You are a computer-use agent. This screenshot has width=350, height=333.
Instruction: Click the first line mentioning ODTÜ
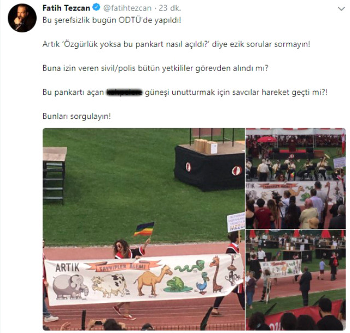112,20
